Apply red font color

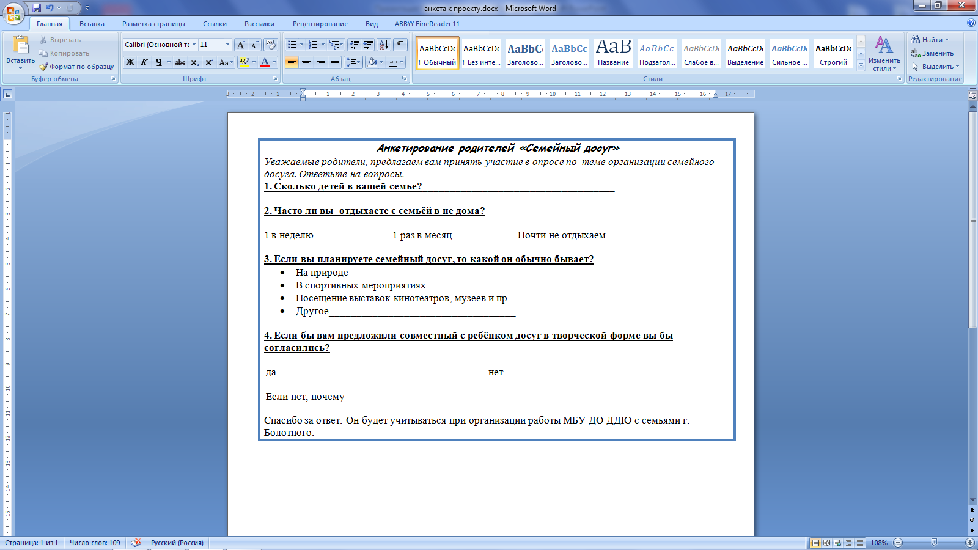click(x=265, y=62)
